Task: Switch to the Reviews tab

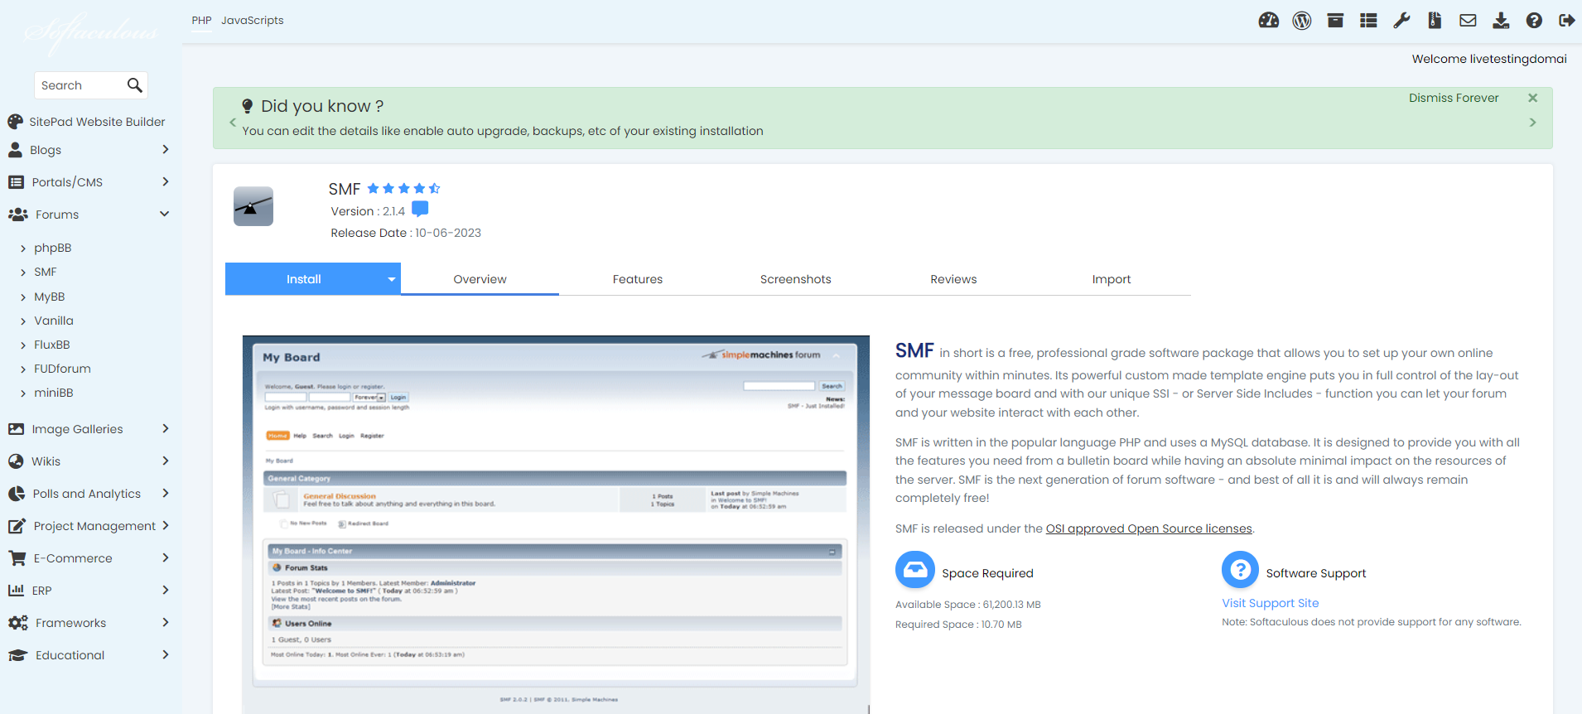Action: (953, 279)
